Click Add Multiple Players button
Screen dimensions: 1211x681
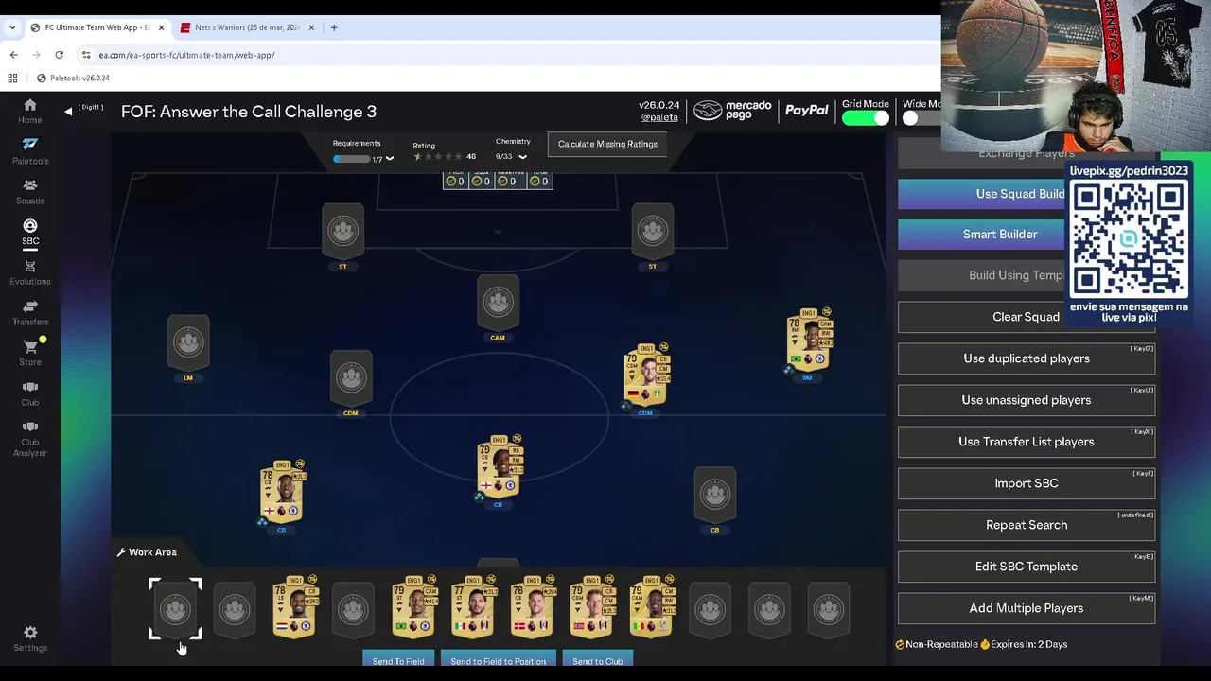(x=1027, y=608)
